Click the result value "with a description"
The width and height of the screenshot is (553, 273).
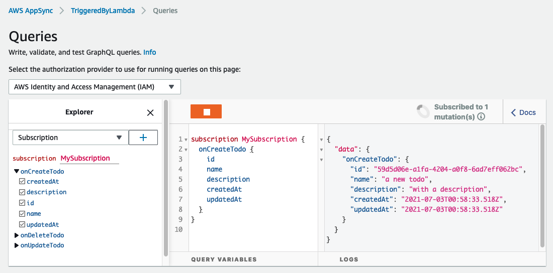[x=448, y=189]
